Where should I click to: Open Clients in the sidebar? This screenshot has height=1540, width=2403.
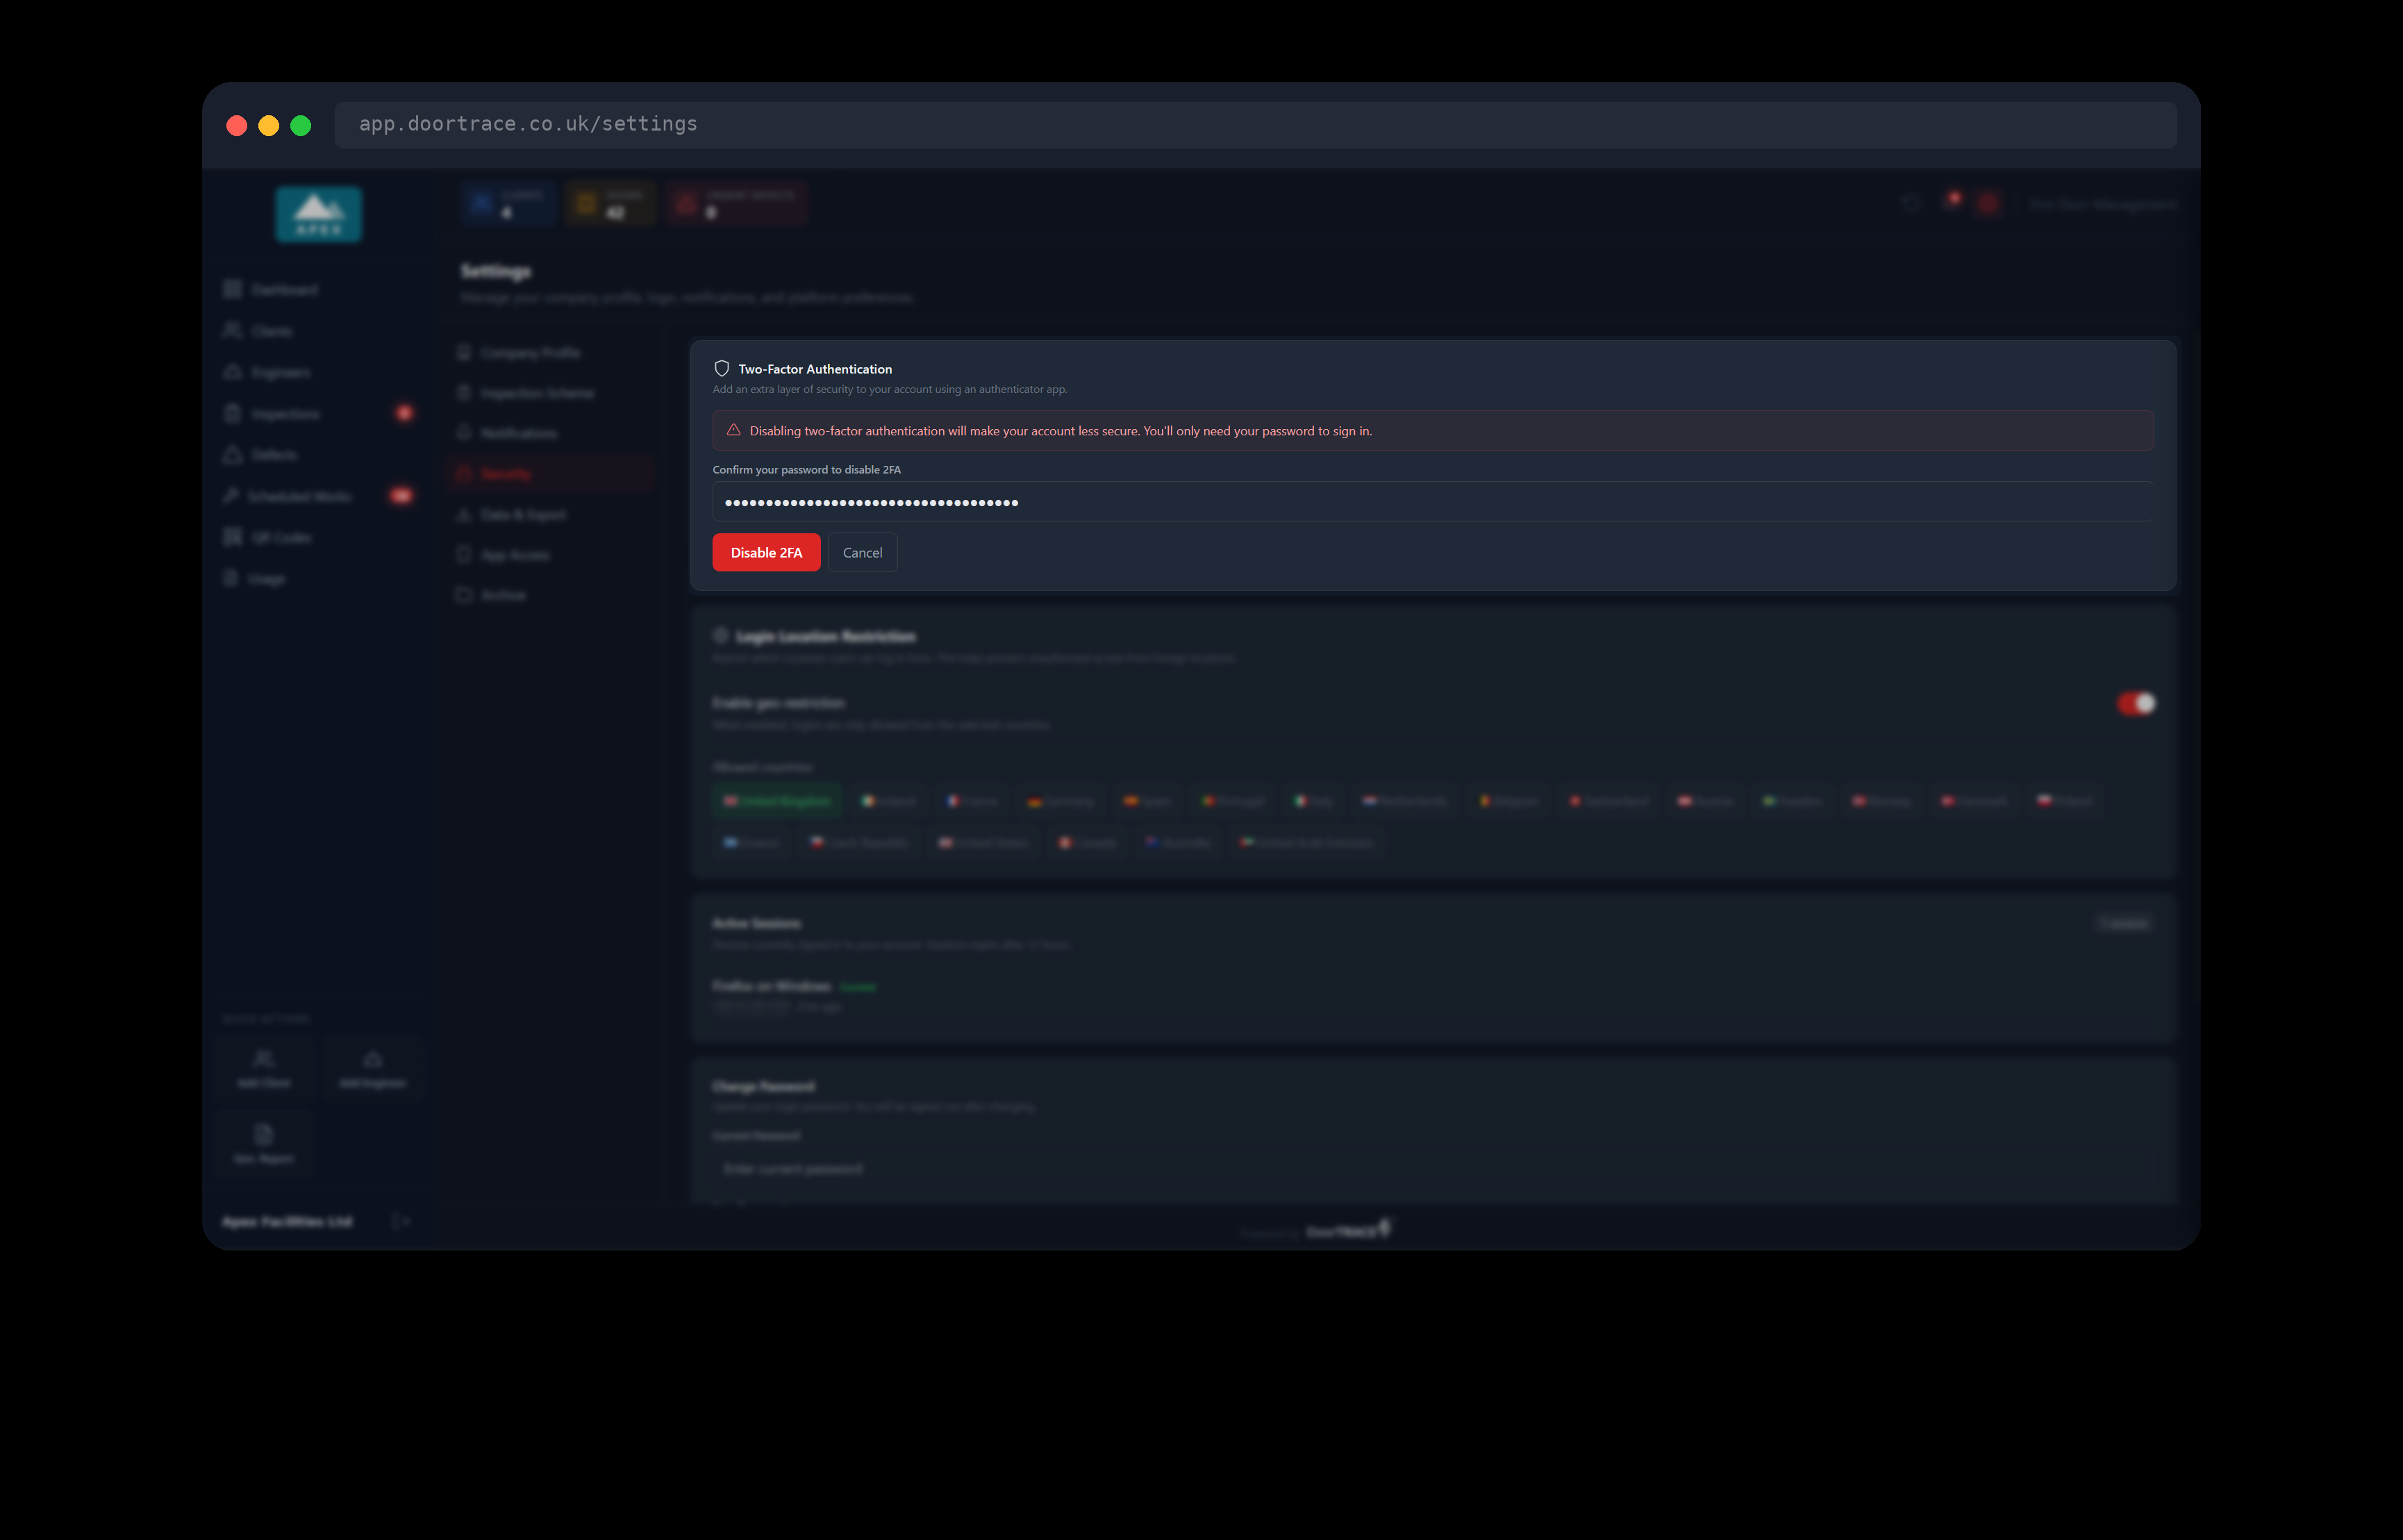point(318,330)
